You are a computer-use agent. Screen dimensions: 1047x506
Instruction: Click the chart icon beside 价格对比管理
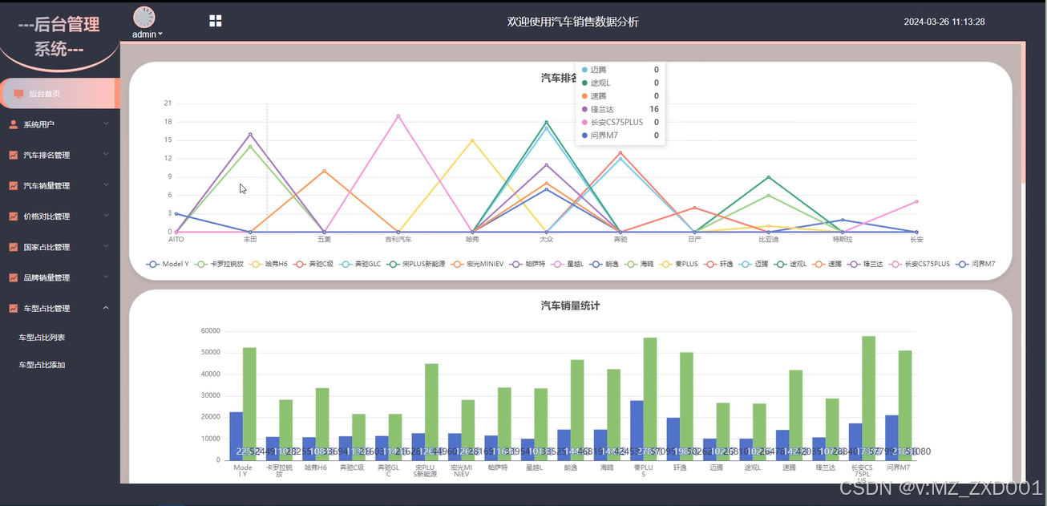(14, 217)
